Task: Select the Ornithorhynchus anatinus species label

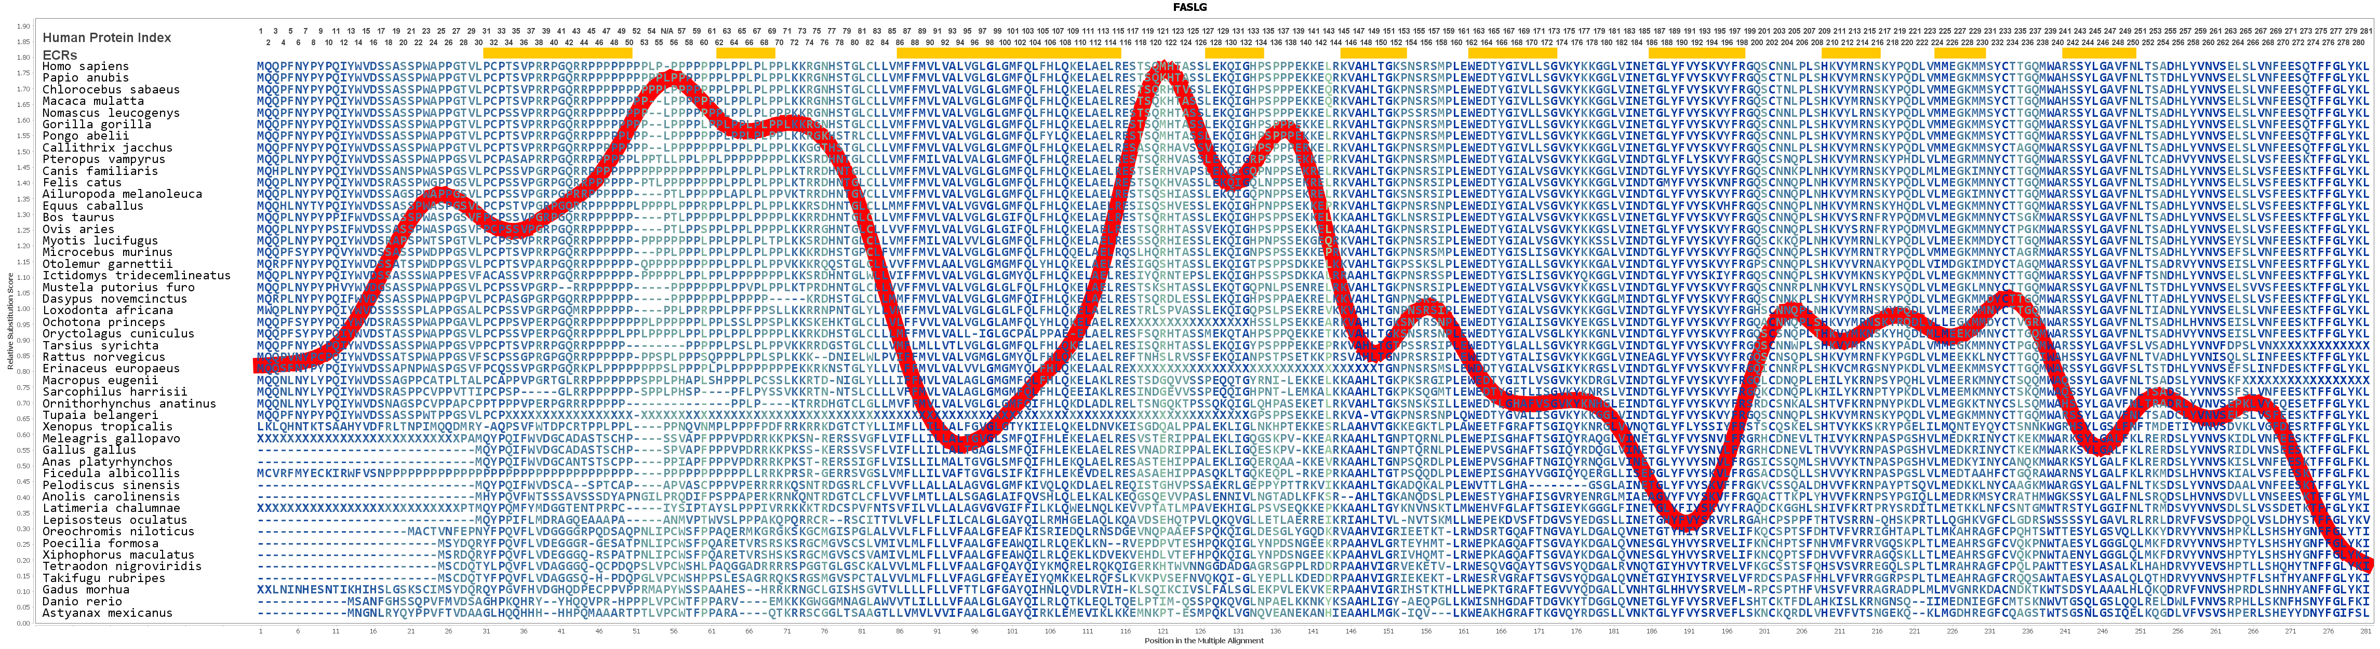Action: pyautogui.click(x=128, y=403)
